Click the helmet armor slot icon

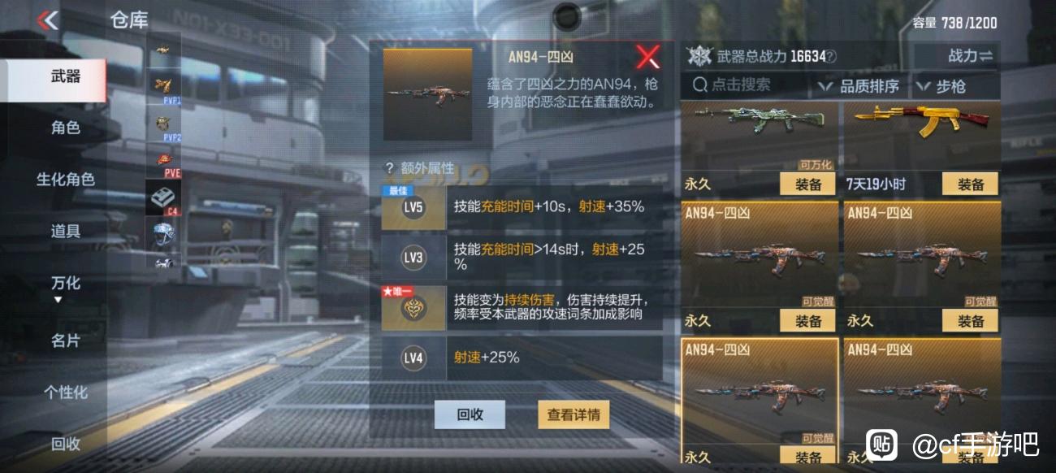[164, 235]
